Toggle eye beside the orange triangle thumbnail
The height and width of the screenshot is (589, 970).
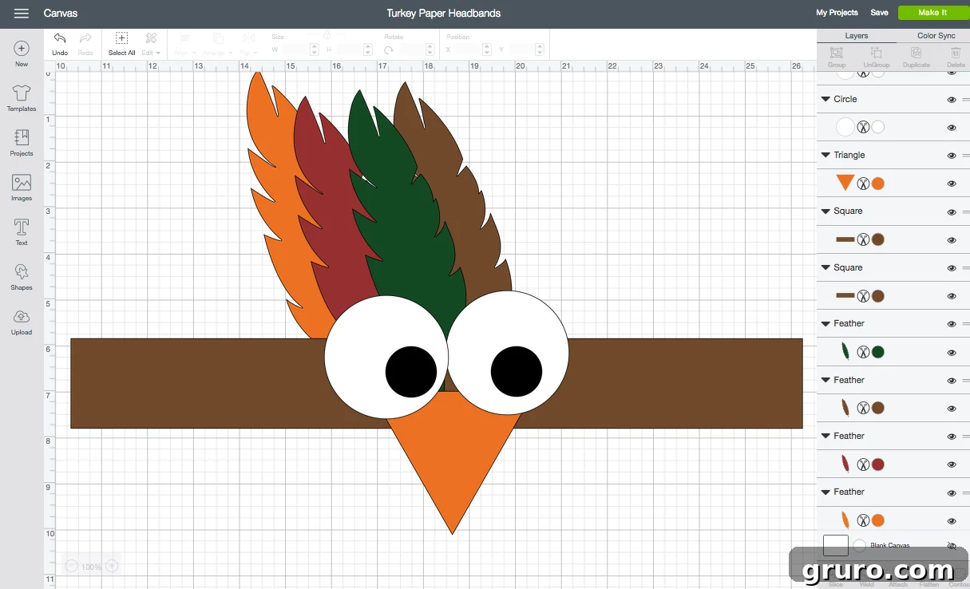click(952, 184)
